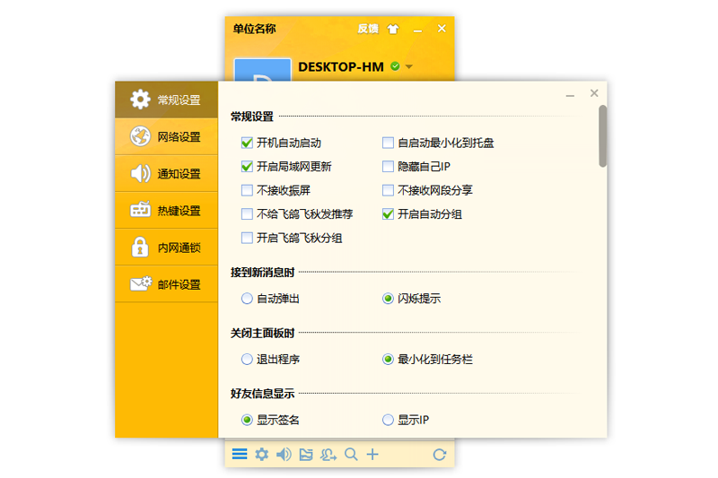Click the speaker icon in bottom toolbar
Image resolution: width=718 pixels, height=478 pixels.
coord(284,455)
